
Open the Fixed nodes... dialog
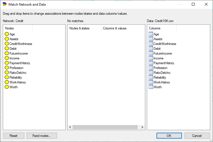[x=42, y=135]
